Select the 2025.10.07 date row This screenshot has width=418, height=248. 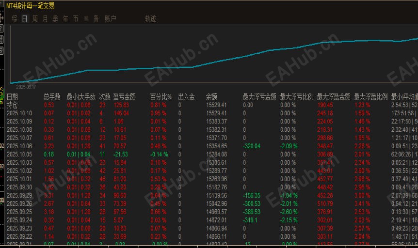tap(212, 138)
